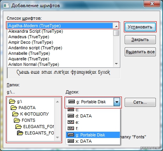Image resolution: width=163 pixels, height=151 pixels.
Task: Select the FONTS folder name
Action: coord(28,120)
